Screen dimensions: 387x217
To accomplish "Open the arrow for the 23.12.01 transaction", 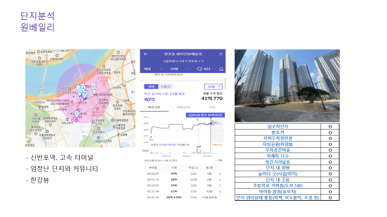I will pyautogui.click(x=220, y=186).
